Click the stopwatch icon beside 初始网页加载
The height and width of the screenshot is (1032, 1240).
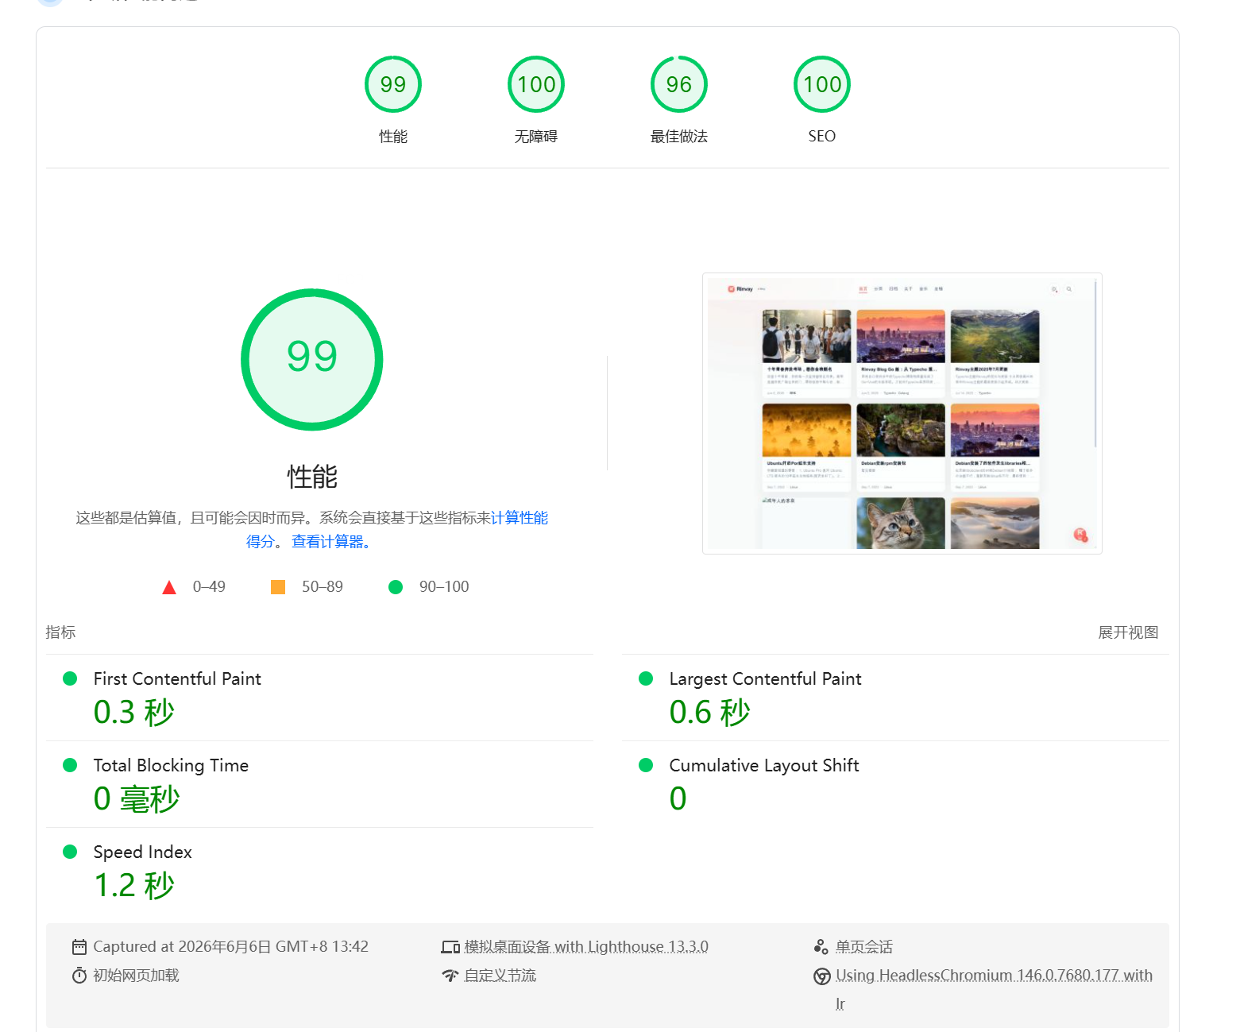click(x=79, y=976)
